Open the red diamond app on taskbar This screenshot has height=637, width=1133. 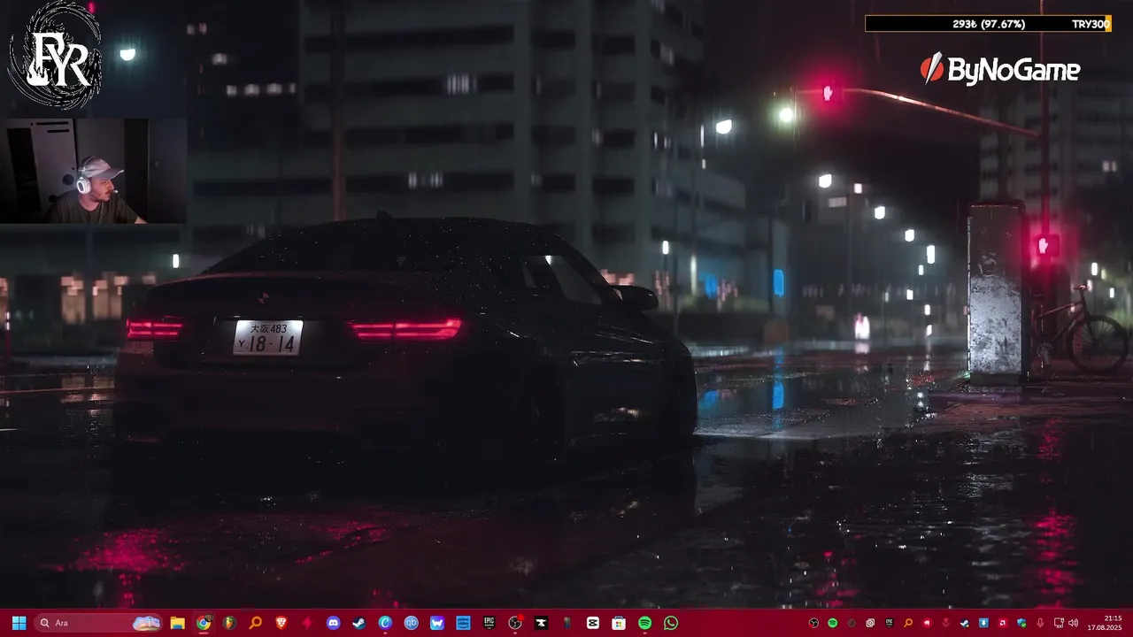coord(307,623)
